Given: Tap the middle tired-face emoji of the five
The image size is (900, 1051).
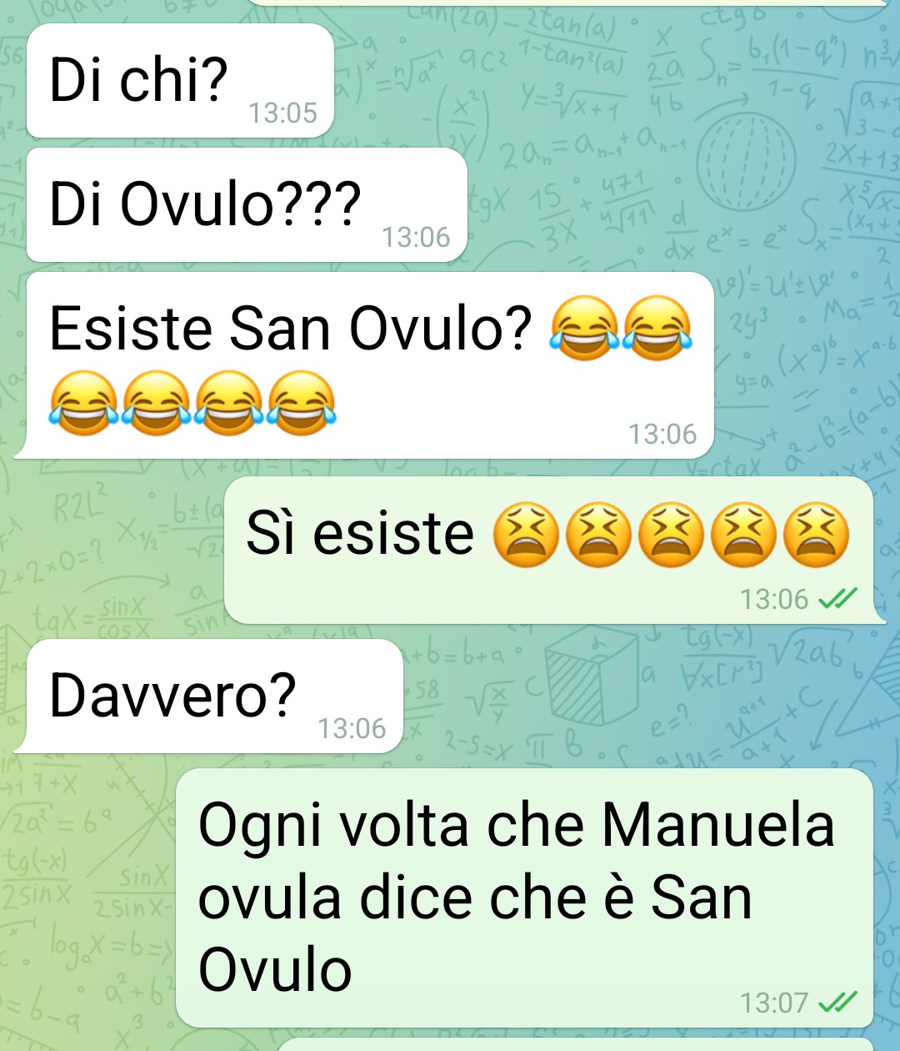Looking at the screenshot, I should [x=672, y=534].
